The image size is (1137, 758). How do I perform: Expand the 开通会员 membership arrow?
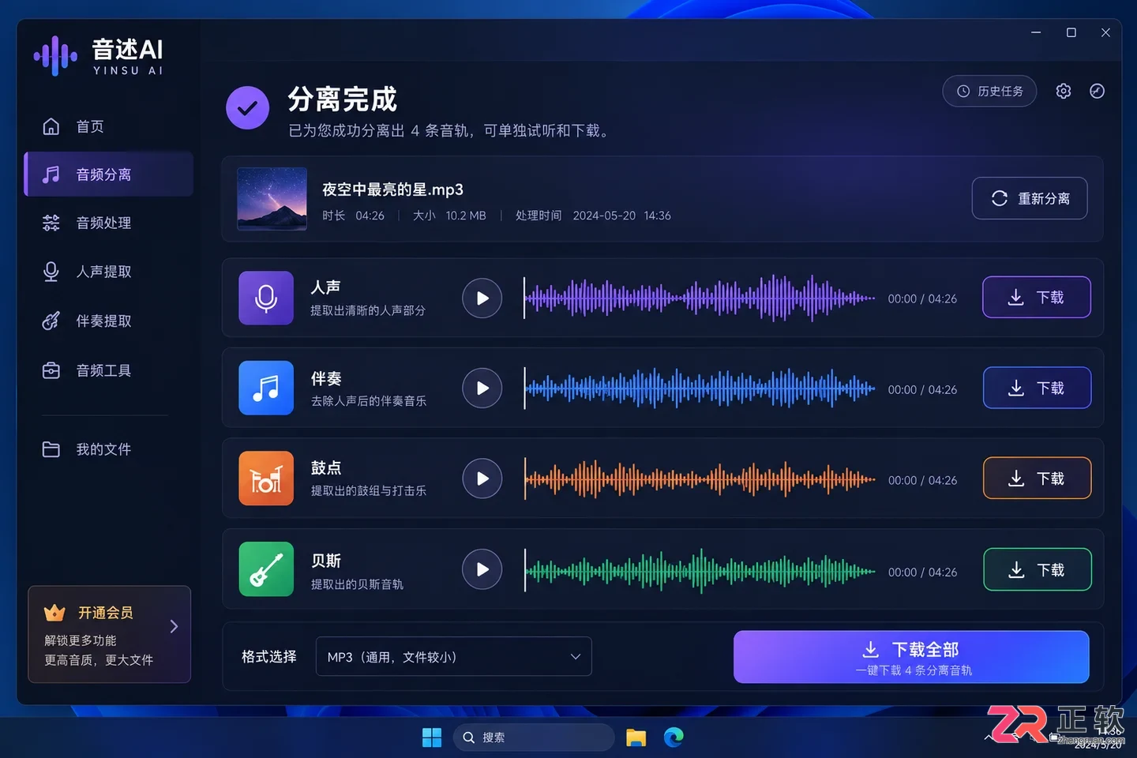coord(174,626)
